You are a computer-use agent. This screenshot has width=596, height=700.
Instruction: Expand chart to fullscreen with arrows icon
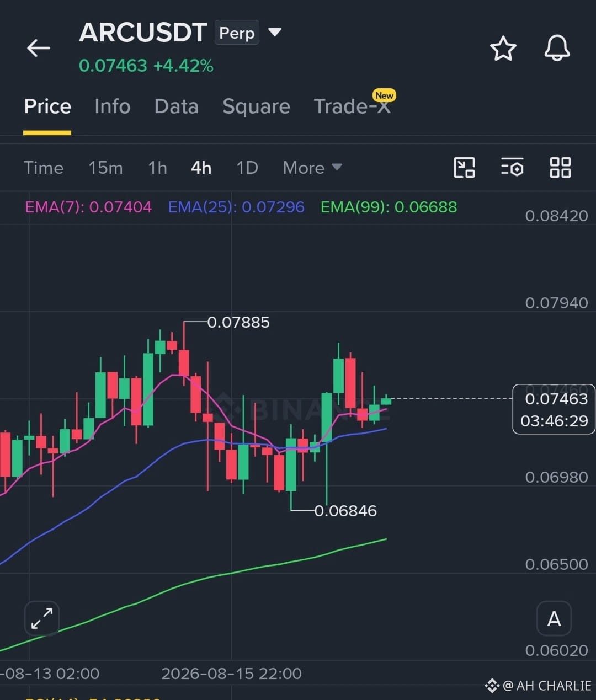tap(42, 618)
